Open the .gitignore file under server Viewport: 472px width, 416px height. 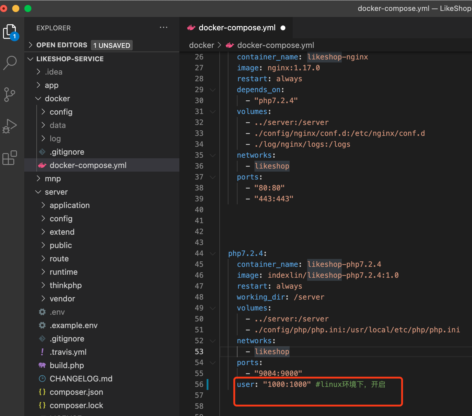102,339
